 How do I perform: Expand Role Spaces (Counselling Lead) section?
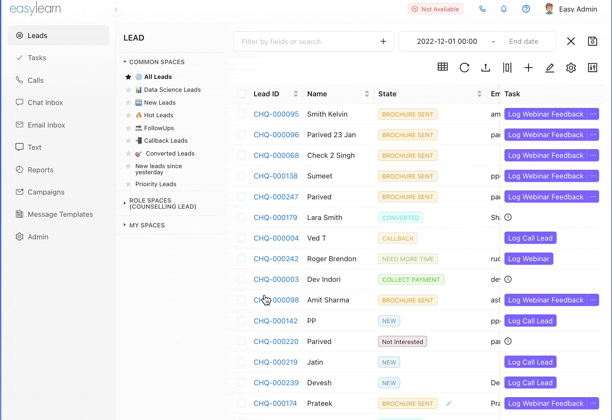pos(125,203)
